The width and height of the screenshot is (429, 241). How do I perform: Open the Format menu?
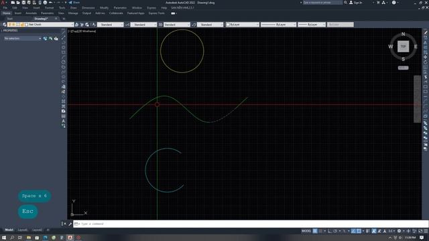pos(49,8)
